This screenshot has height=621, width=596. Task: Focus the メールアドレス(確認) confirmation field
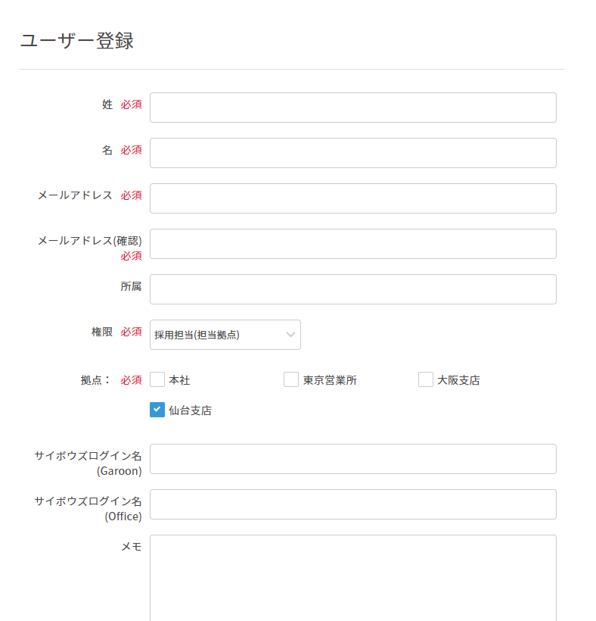pos(352,244)
